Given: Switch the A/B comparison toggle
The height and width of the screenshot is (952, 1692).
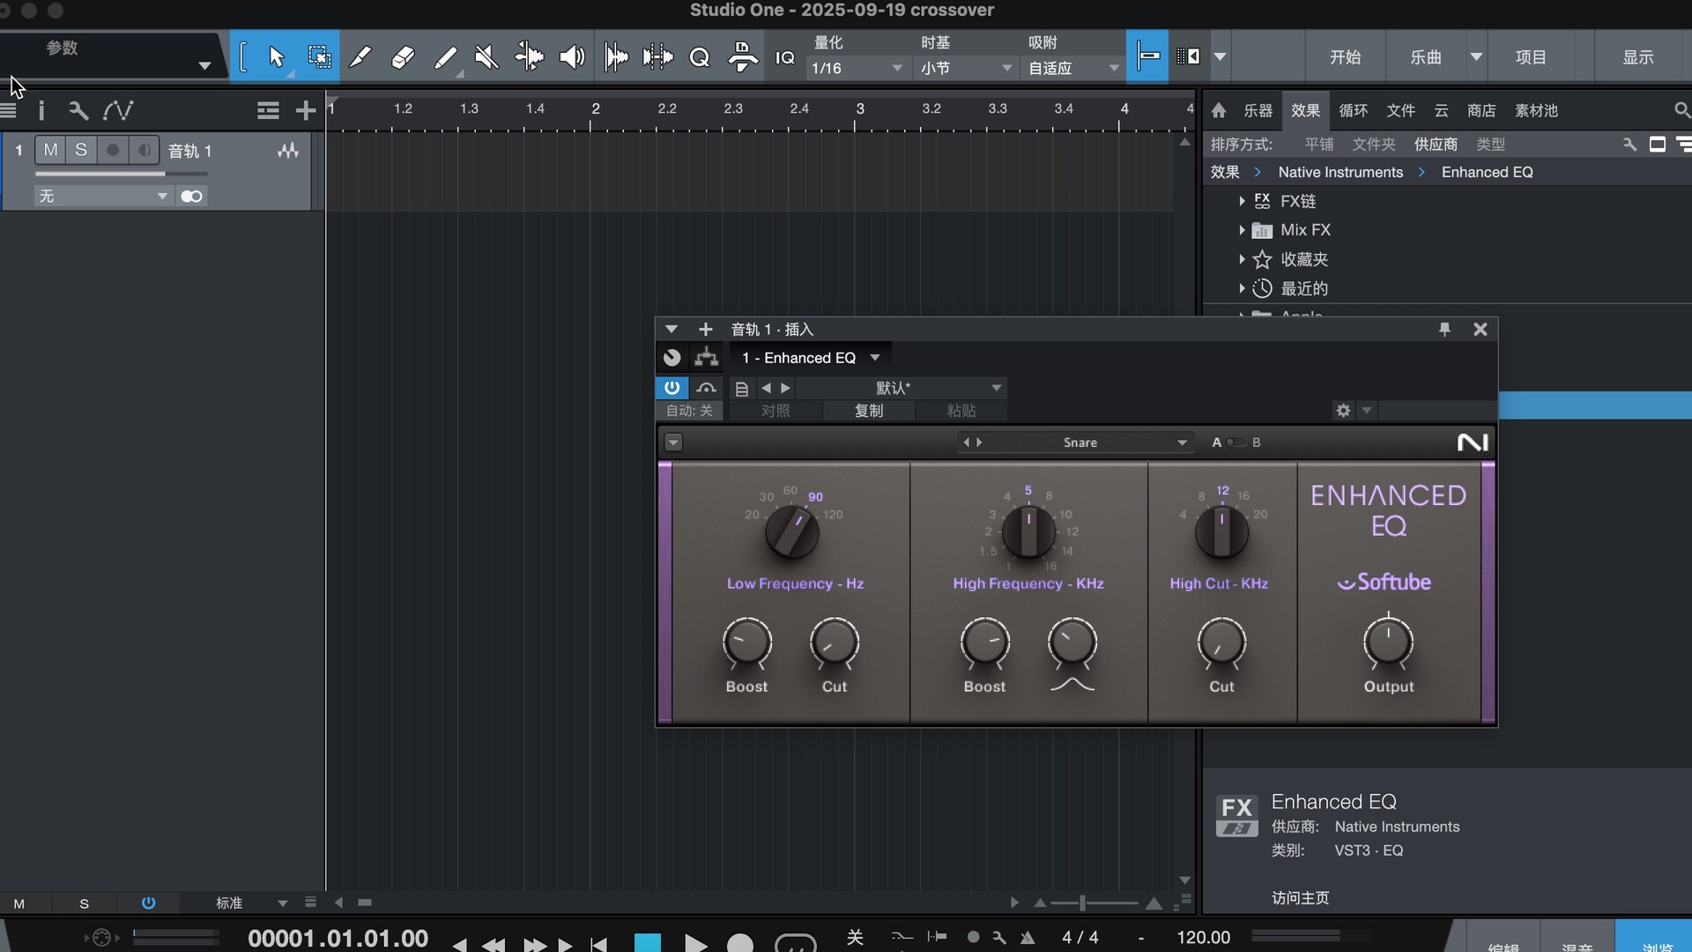Looking at the screenshot, I should click(1236, 442).
